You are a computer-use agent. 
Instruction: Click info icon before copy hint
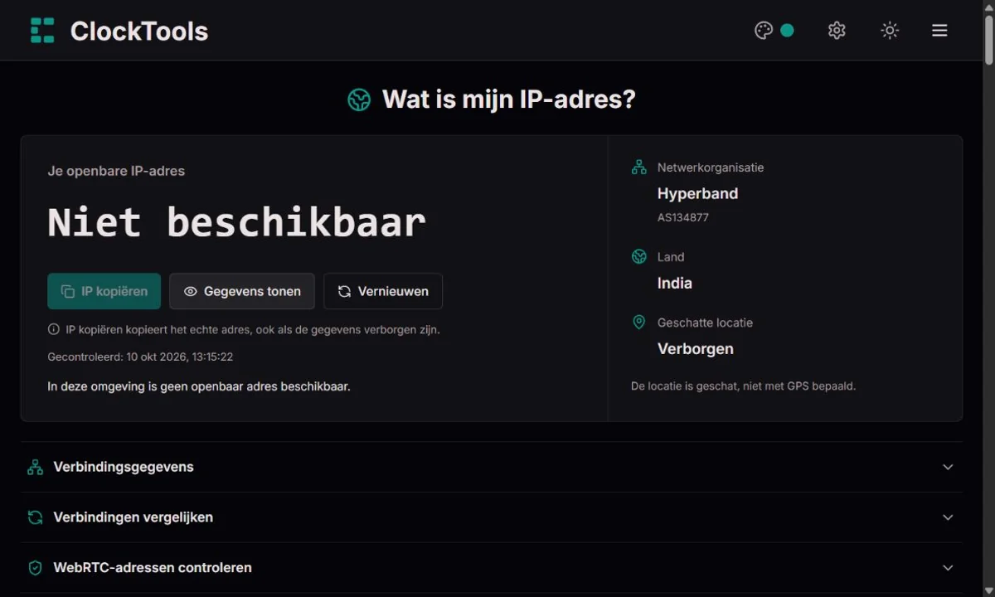(x=54, y=329)
